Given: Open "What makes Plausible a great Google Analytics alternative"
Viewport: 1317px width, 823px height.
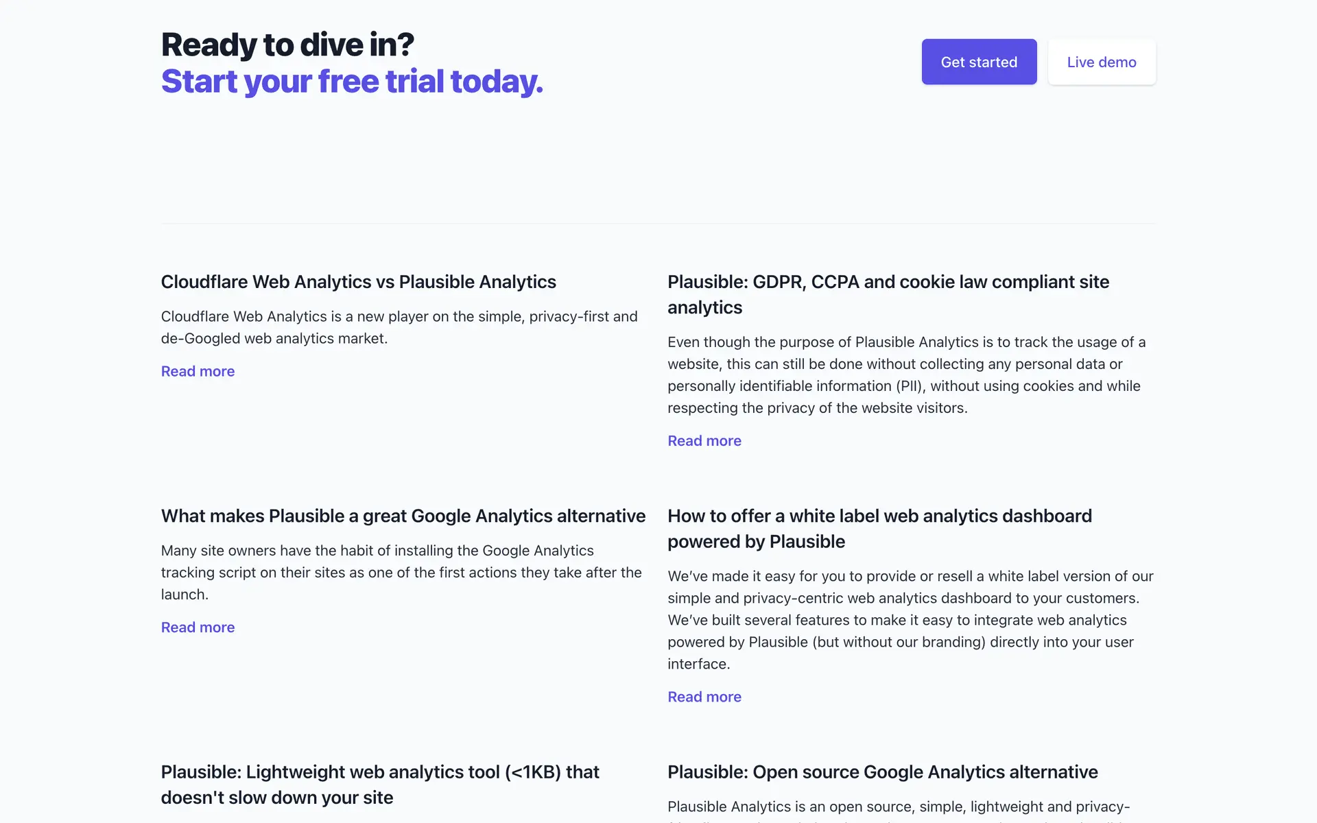Looking at the screenshot, I should 403,516.
